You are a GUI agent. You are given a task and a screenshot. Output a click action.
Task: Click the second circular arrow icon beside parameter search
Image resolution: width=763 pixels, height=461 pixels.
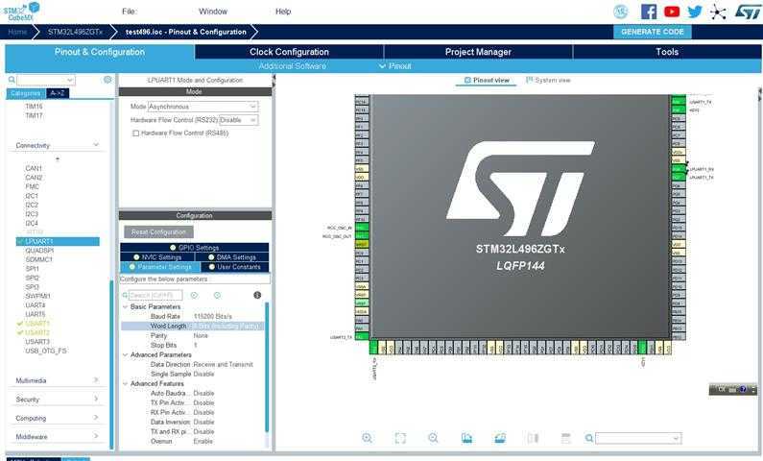217,295
